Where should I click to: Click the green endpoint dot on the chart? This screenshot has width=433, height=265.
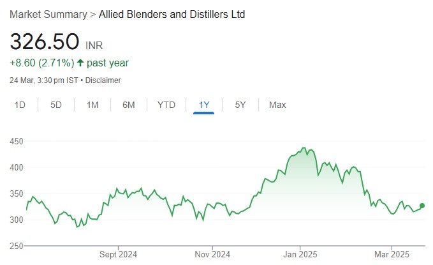pos(422,206)
